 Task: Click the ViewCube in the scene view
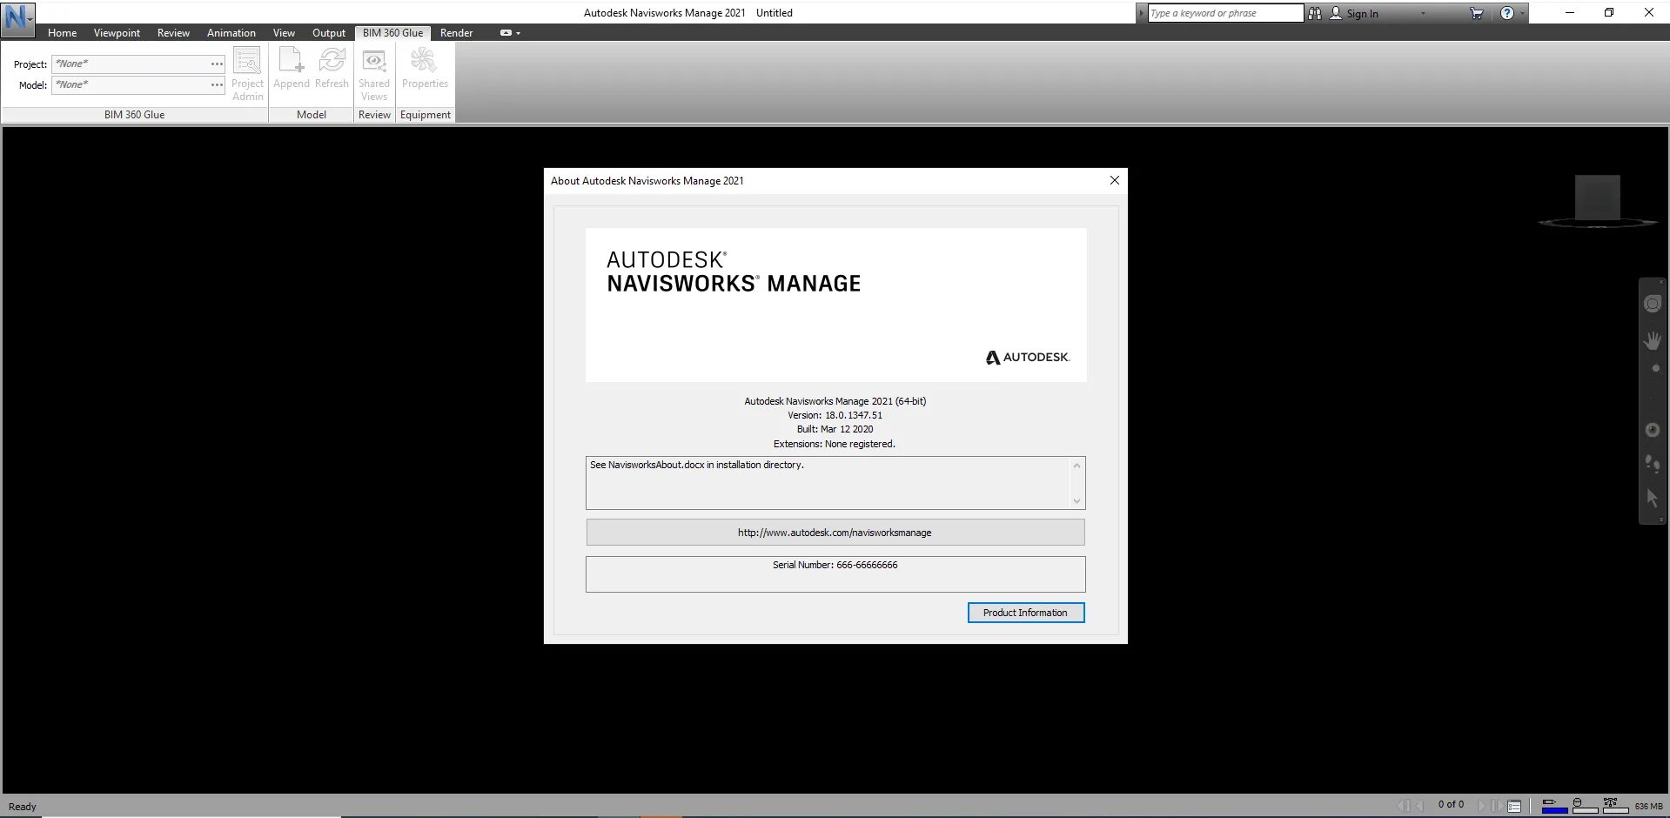1598,199
